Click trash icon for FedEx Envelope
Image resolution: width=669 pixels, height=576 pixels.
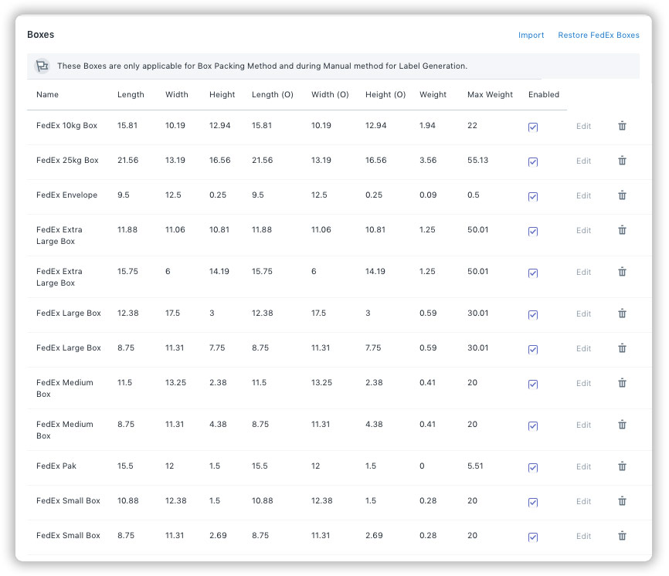622,195
